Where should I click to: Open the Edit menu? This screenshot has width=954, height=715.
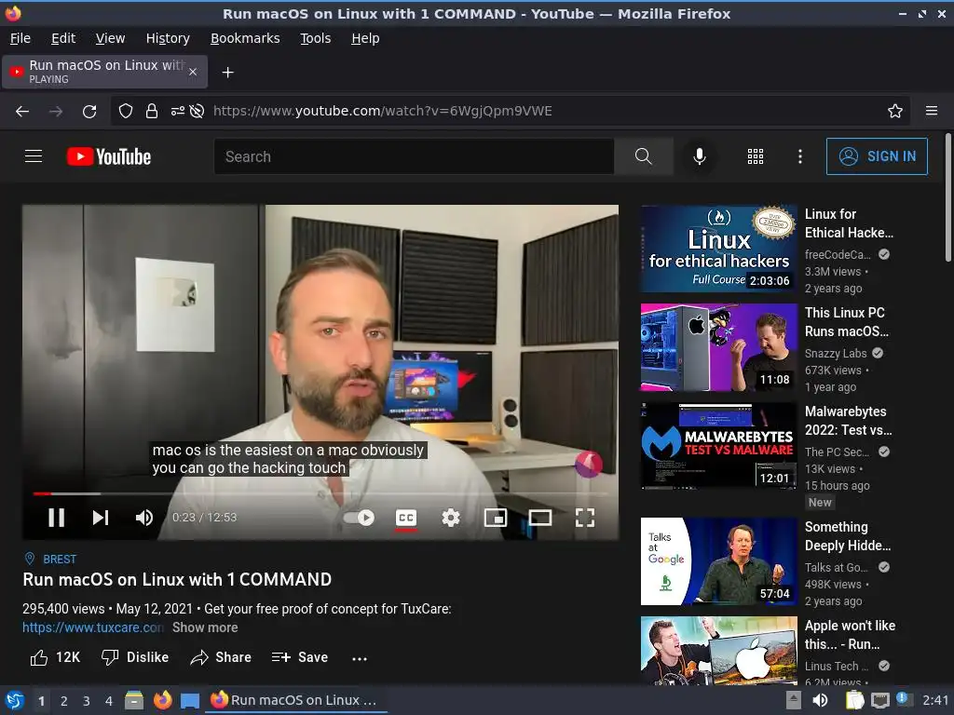(x=63, y=38)
